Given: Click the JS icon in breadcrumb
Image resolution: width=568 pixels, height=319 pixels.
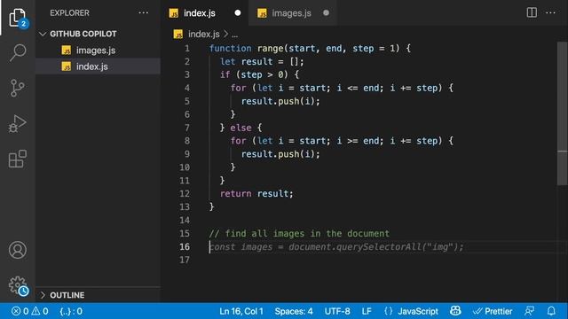Looking at the screenshot, I should click(177, 34).
